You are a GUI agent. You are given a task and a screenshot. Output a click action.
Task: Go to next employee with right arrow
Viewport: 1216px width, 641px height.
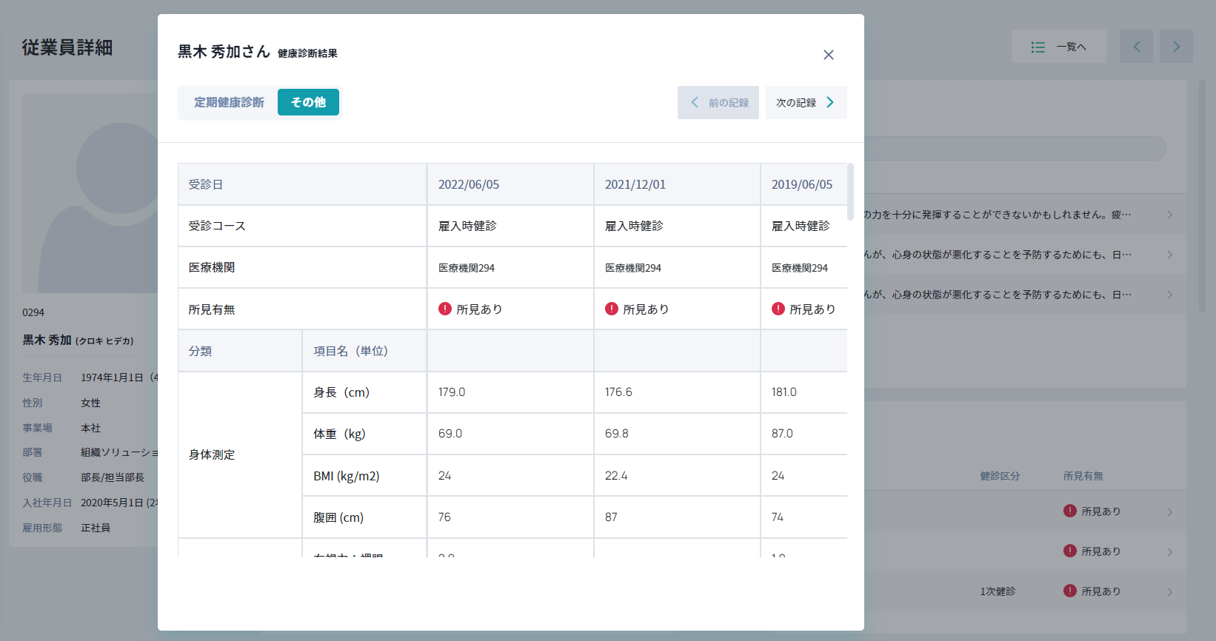tap(1176, 47)
